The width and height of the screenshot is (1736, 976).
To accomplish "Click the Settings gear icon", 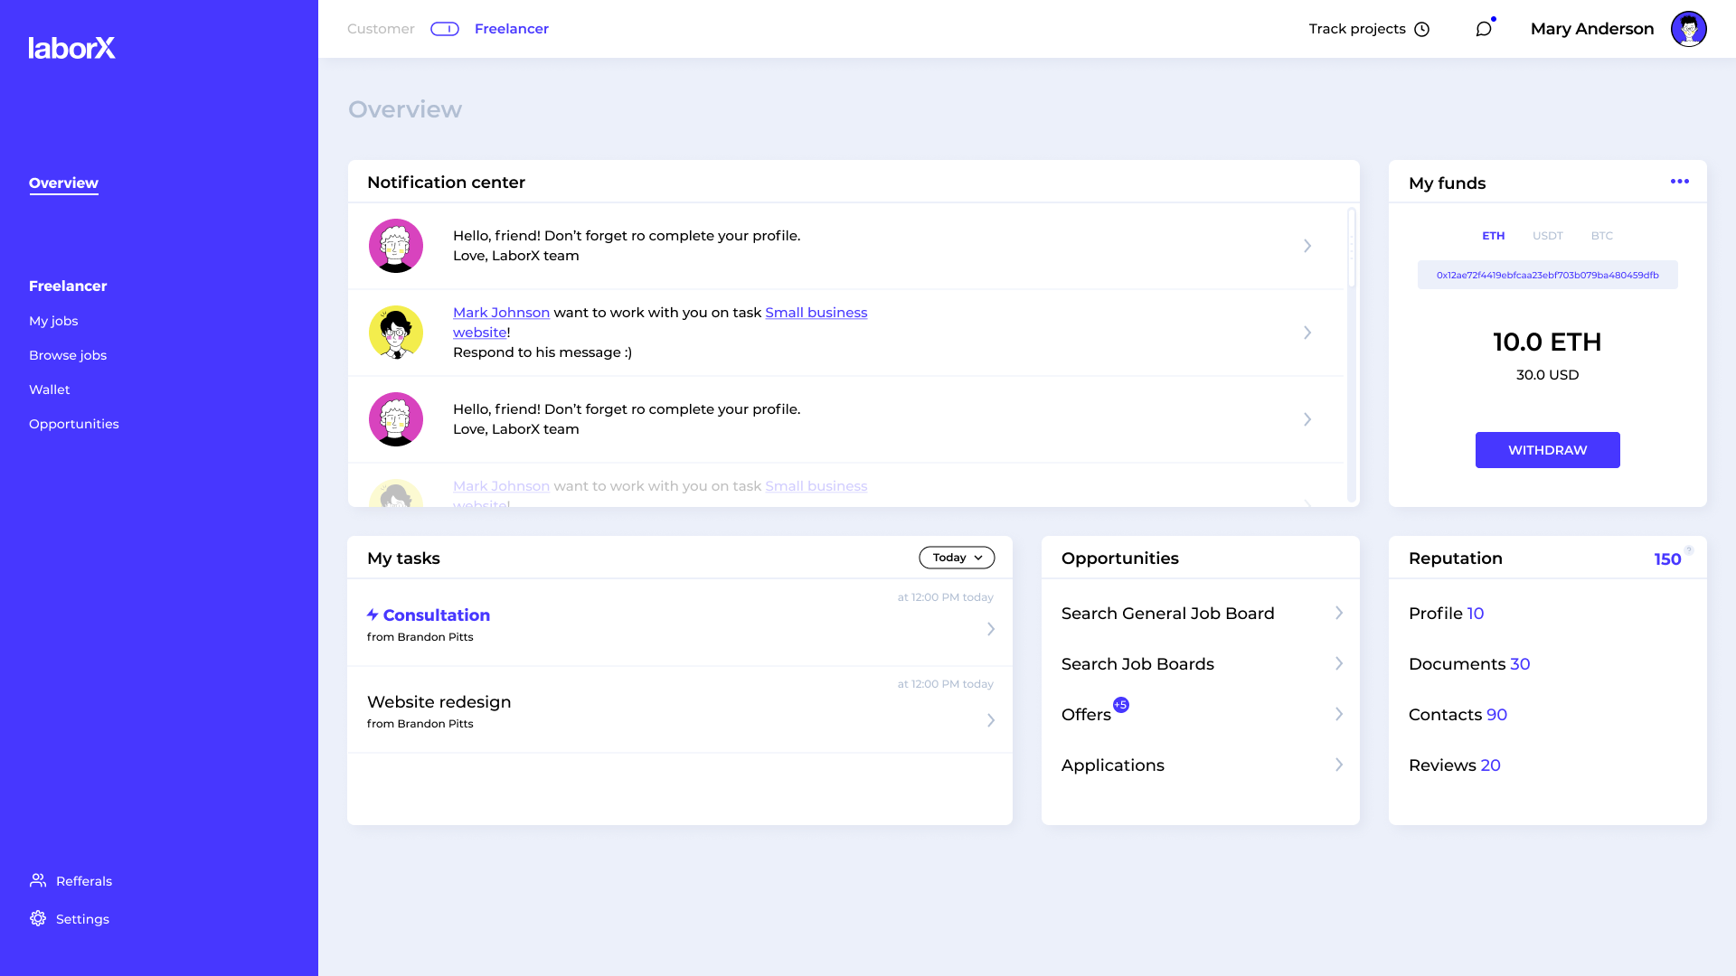I will coord(38,918).
